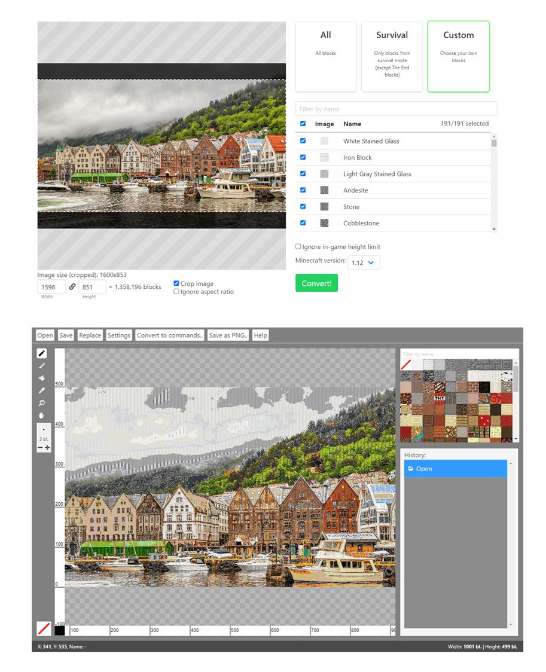Click the Image column header
Image resolution: width=546 pixels, height=672 pixels.
(324, 124)
